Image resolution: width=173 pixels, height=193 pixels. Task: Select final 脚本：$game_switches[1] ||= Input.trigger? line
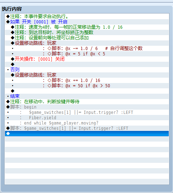(x=87, y=128)
